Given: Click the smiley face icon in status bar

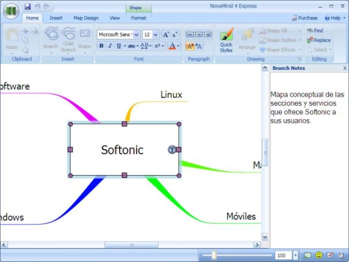Looking at the screenshot, I should [319, 255].
